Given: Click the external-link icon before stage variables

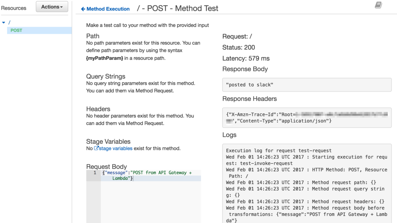Looking at the screenshot, I should [x=97, y=148].
